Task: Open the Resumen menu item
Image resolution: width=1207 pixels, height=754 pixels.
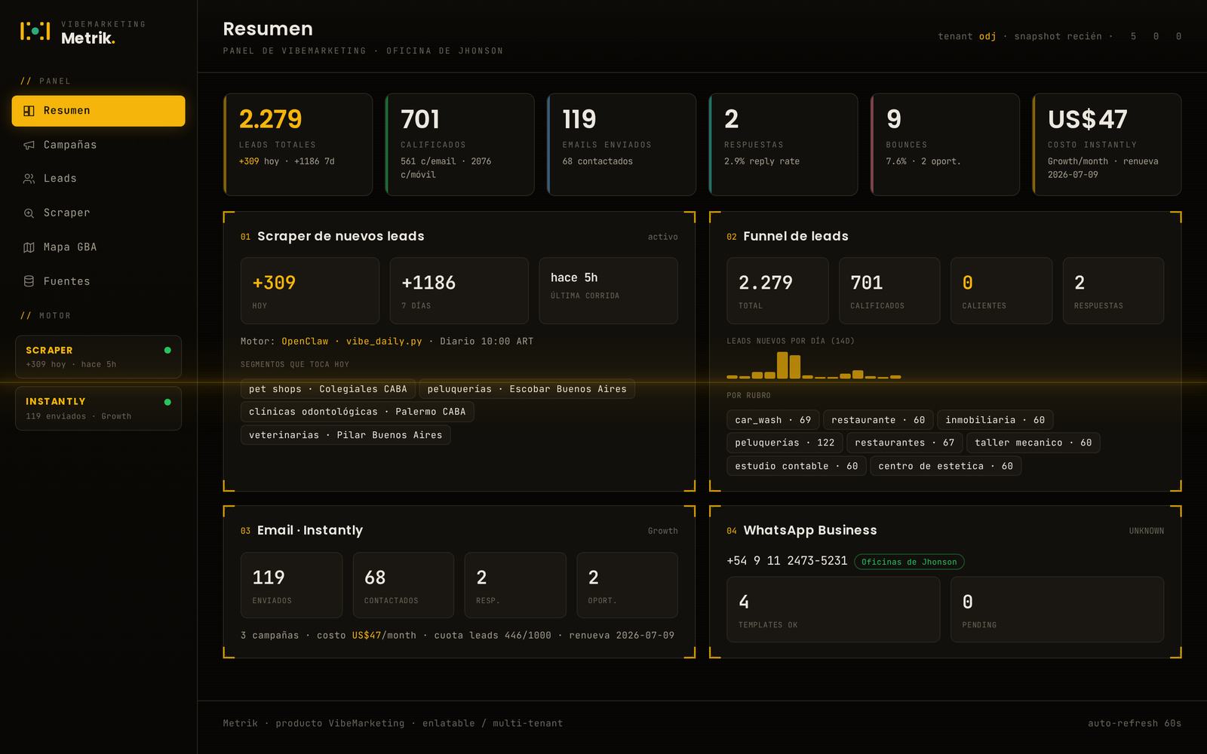Action: point(98,111)
